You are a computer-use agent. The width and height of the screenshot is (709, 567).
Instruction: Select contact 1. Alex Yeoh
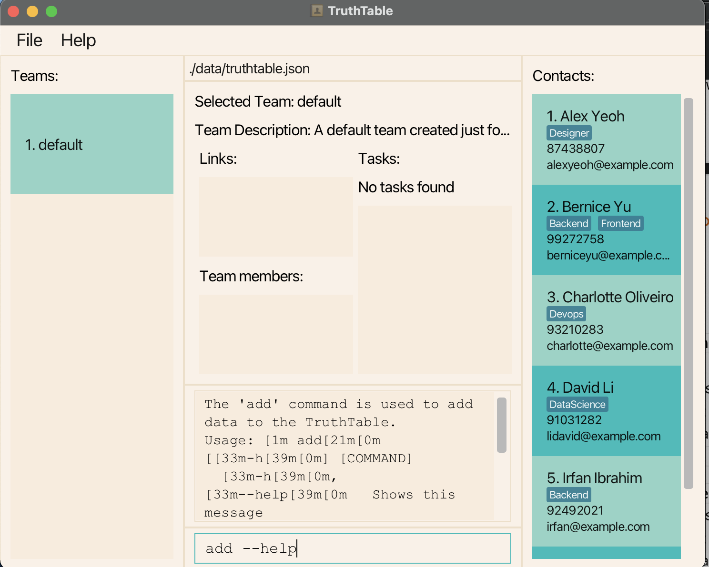(x=606, y=139)
